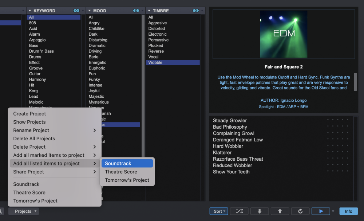Screen dimensions: 364x221
Task: Select Wobble in TIMBRE list
Action: tap(173, 63)
